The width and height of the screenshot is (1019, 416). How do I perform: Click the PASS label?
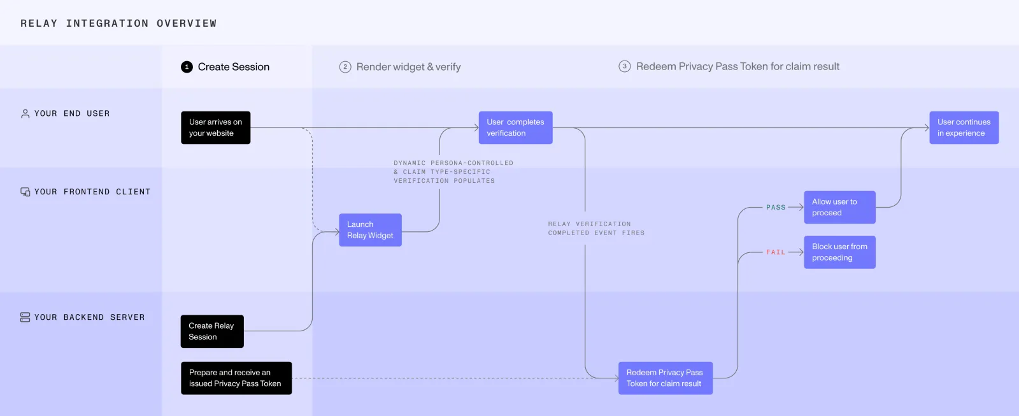pyautogui.click(x=776, y=208)
